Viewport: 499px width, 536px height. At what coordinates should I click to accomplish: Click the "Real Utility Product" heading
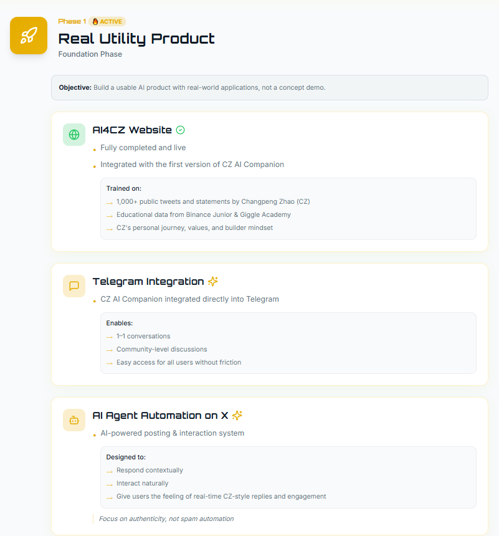[x=136, y=39]
